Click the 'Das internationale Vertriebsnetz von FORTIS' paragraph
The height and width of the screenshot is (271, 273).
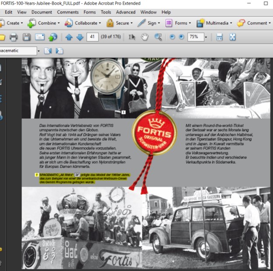click(x=85, y=146)
